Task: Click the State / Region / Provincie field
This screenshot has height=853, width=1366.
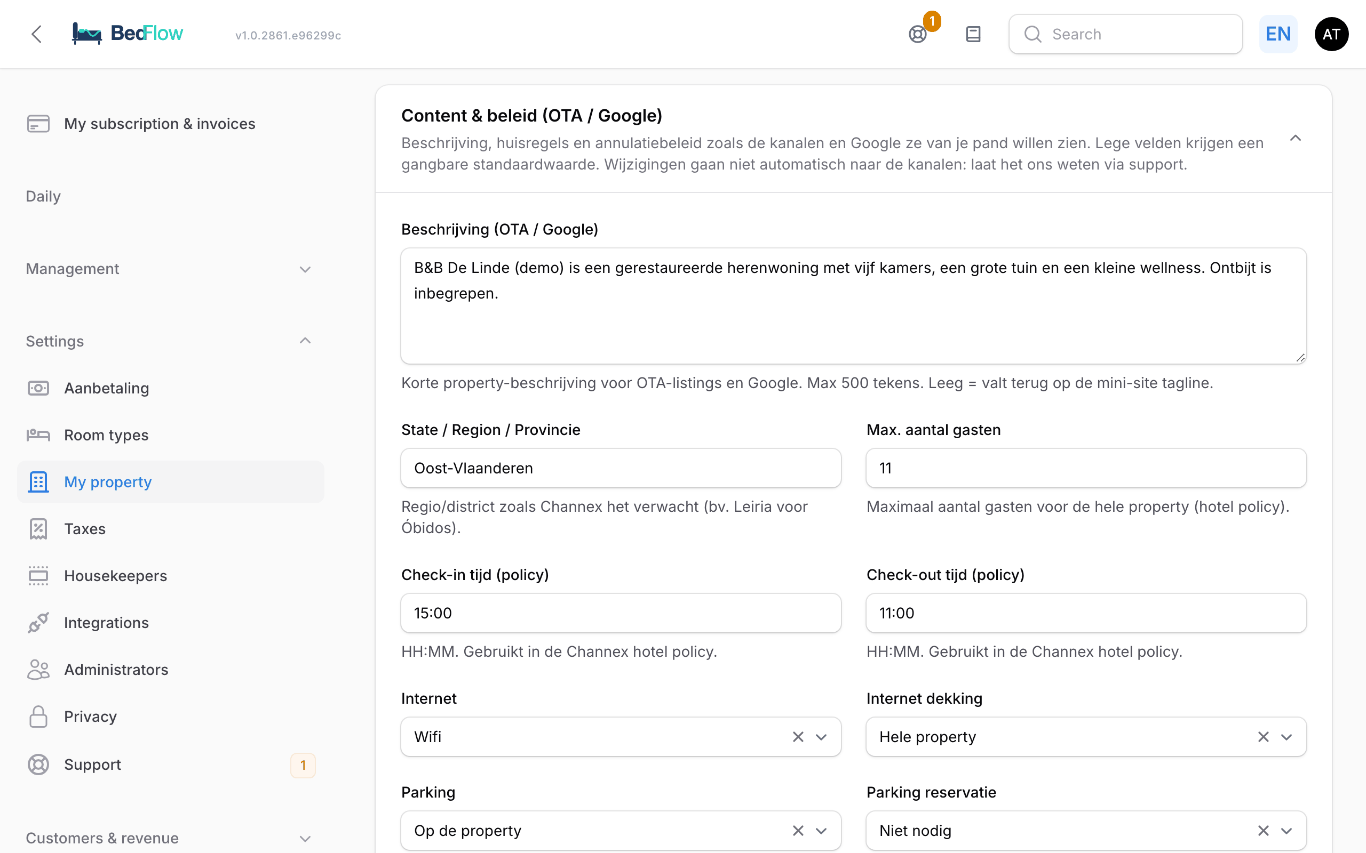Action: coord(621,468)
